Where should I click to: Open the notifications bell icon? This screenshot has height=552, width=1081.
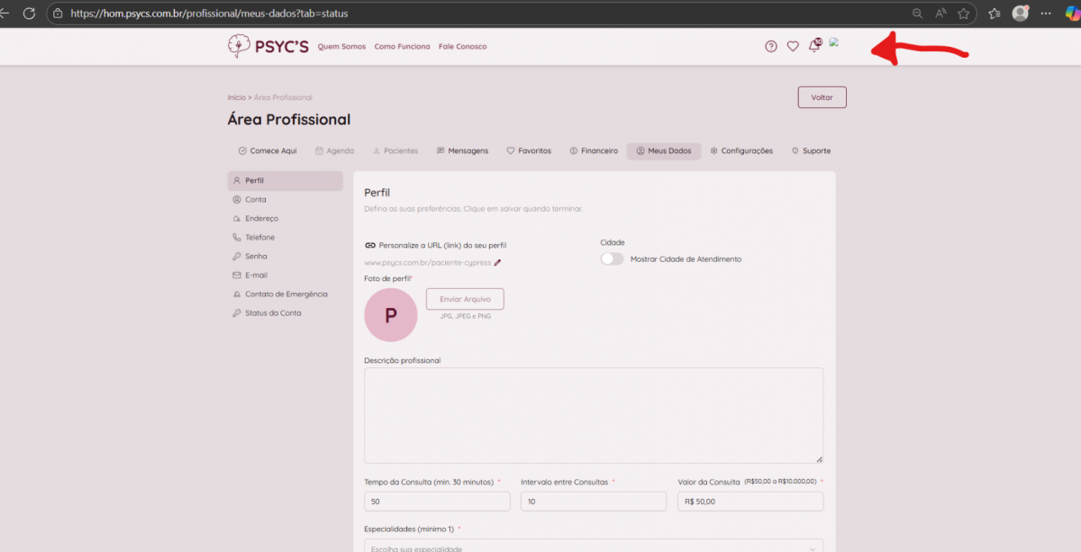click(814, 47)
